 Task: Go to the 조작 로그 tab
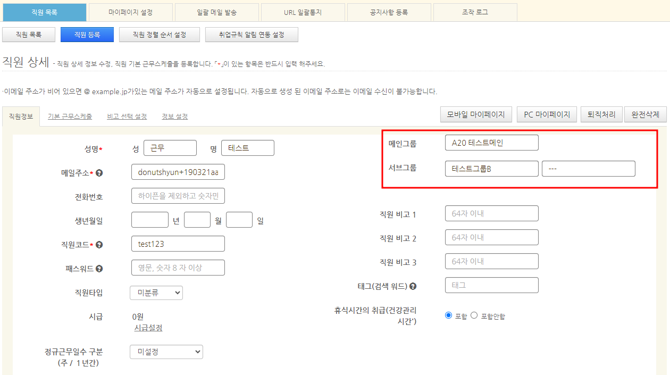click(475, 12)
